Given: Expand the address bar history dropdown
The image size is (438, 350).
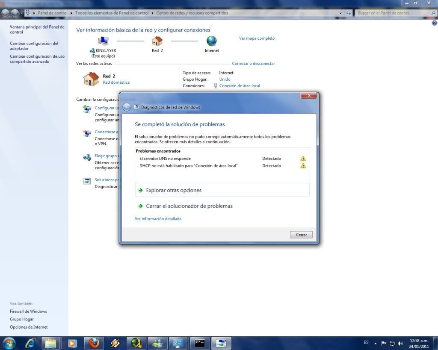Looking at the screenshot, I should tap(341, 13).
